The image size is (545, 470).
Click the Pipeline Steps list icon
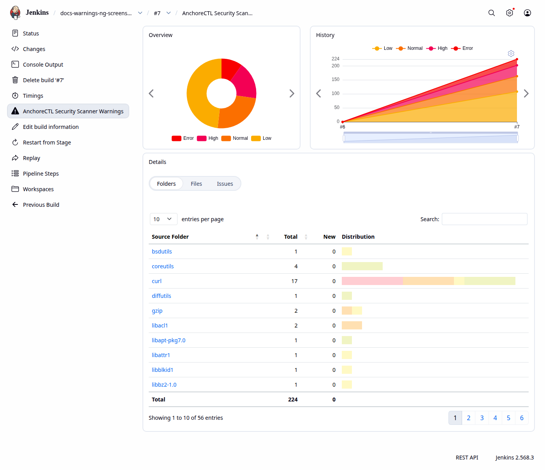pyautogui.click(x=15, y=173)
